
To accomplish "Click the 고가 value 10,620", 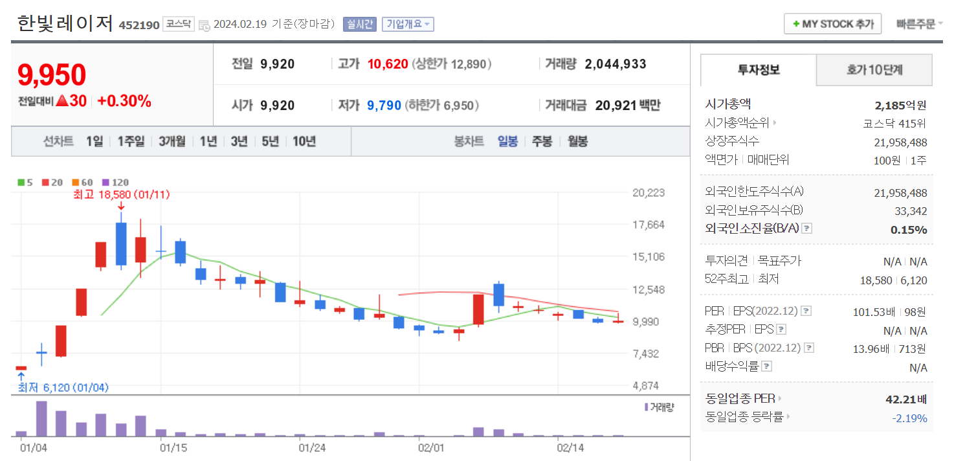I will [388, 64].
